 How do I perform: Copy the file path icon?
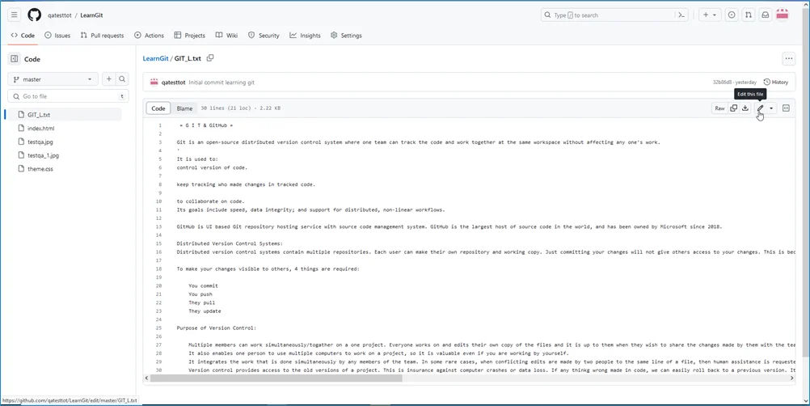[x=210, y=58]
